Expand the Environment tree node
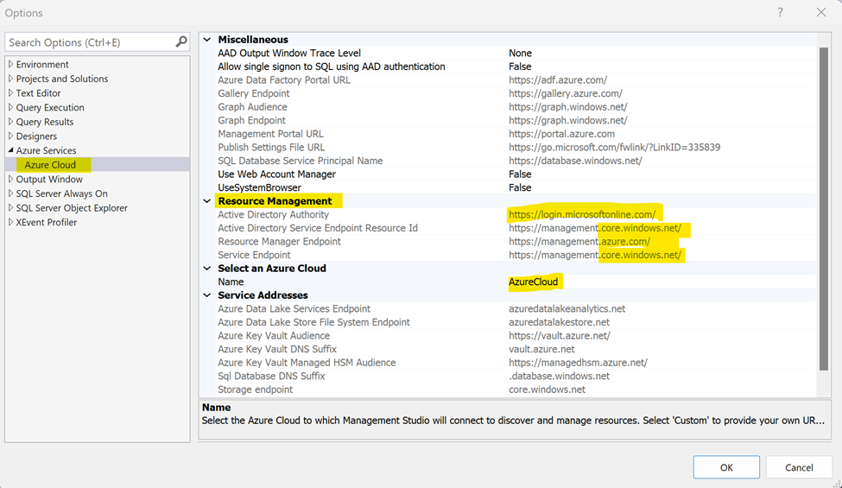Viewport: 842px width, 488px height. coord(10,64)
